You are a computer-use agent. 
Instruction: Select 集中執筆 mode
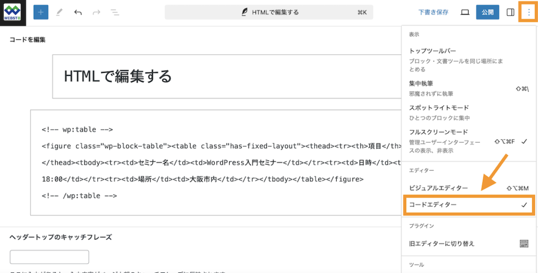pos(468,88)
